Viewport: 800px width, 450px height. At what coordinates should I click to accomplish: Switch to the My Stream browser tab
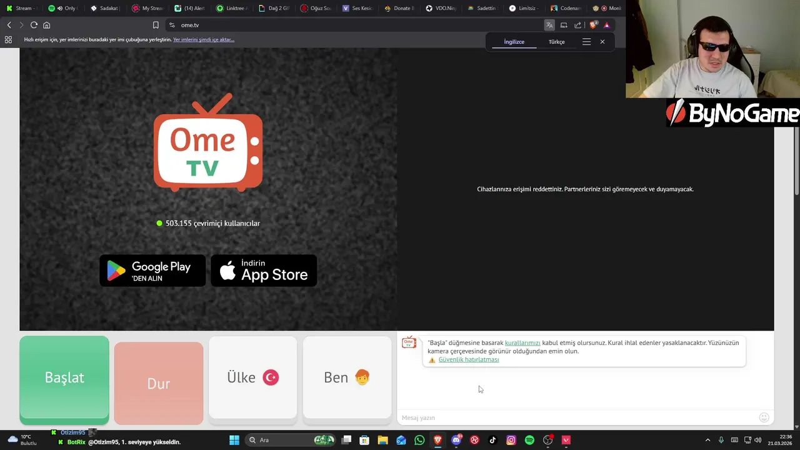[148, 8]
